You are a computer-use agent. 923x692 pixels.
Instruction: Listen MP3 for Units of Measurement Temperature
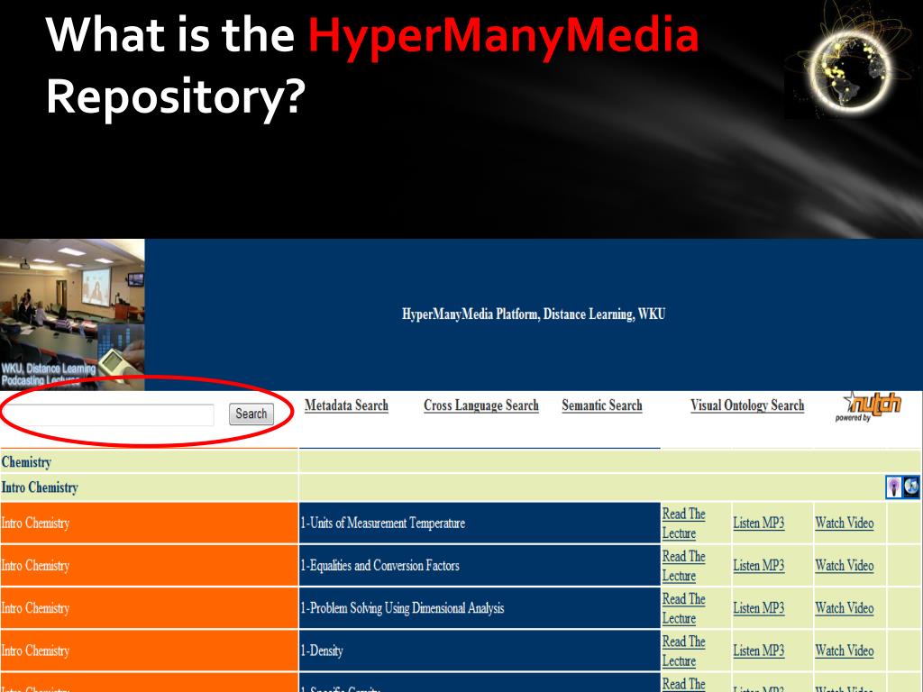coord(758,523)
